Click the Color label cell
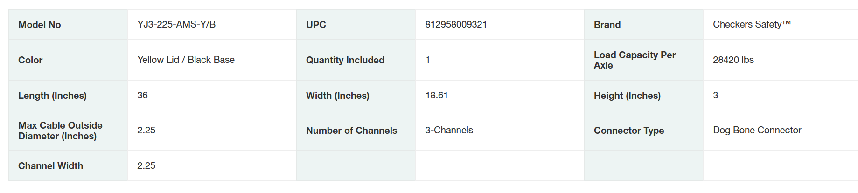858x193 pixels. (x=30, y=60)
